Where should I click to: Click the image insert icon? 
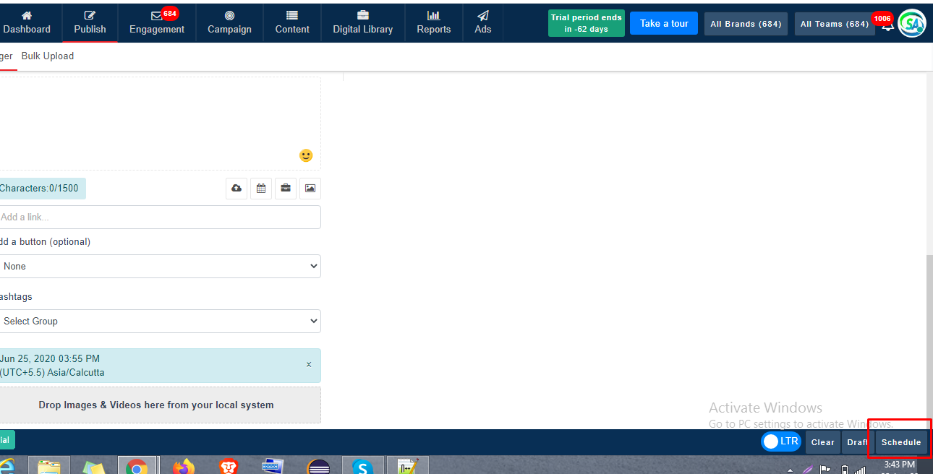tap(310, 189)
